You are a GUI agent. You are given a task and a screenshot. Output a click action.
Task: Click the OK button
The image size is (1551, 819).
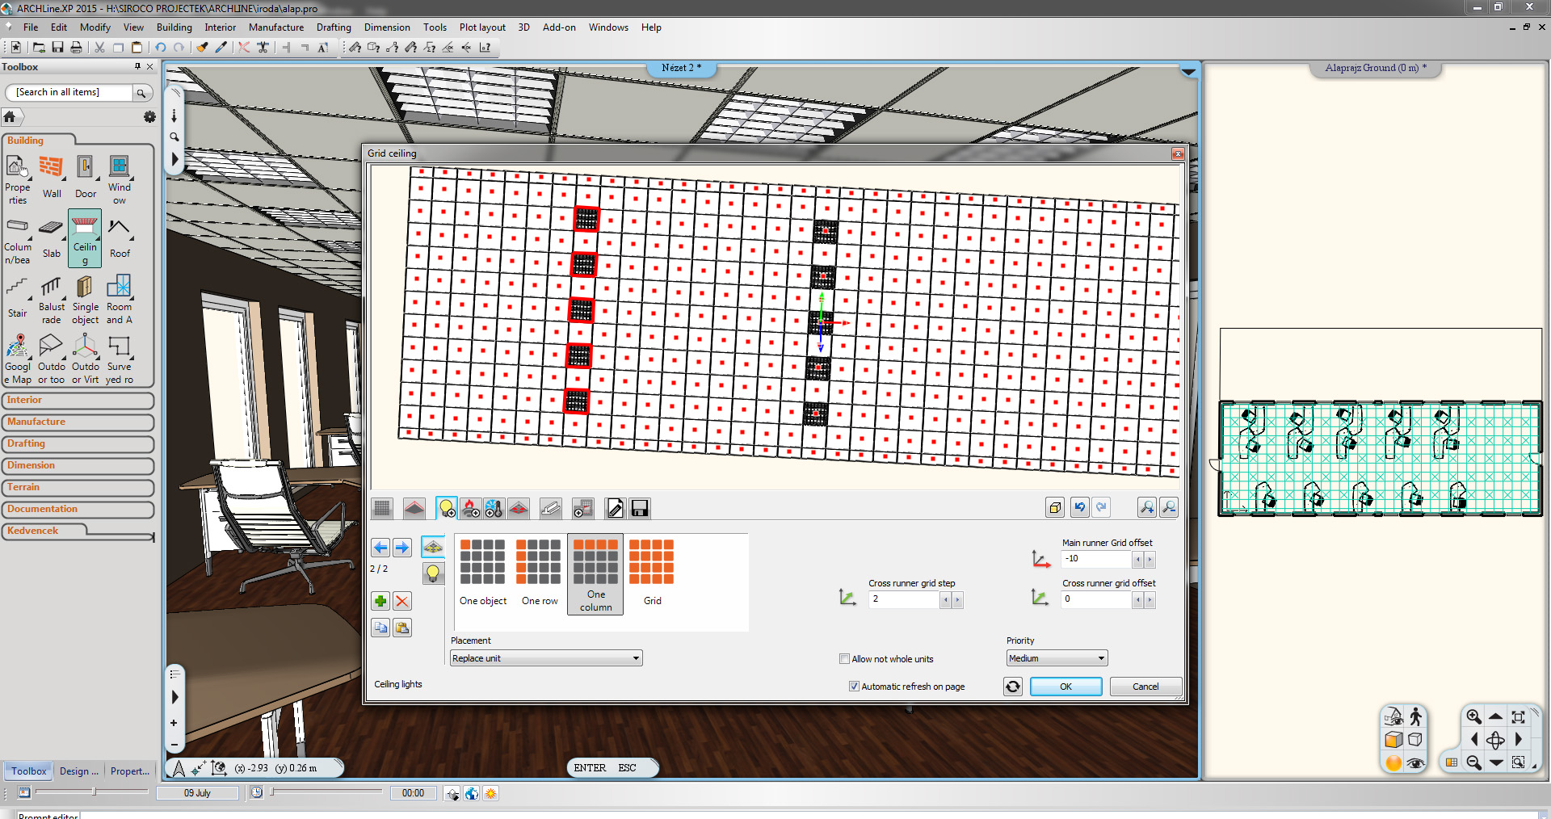tap(1066, 687)
